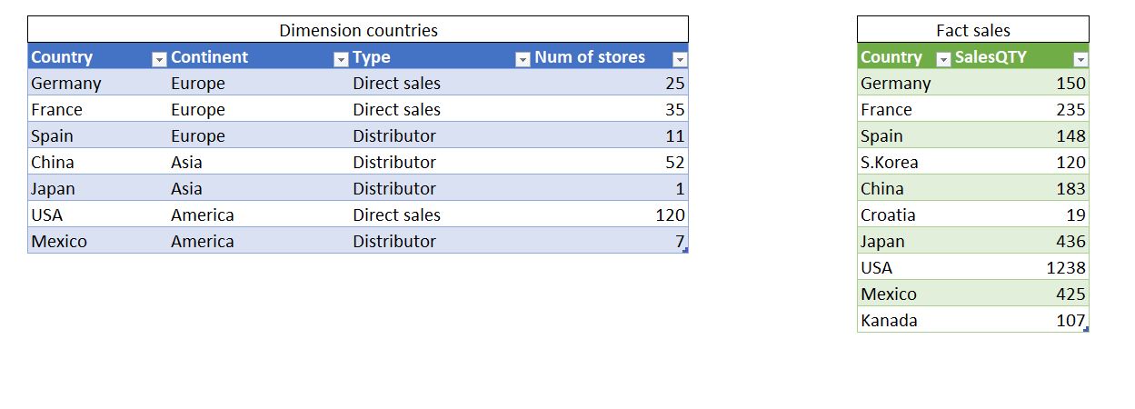Open the Num of stores filter dropdown
This screenshot has width=1135, height=409.
[680, 59]
